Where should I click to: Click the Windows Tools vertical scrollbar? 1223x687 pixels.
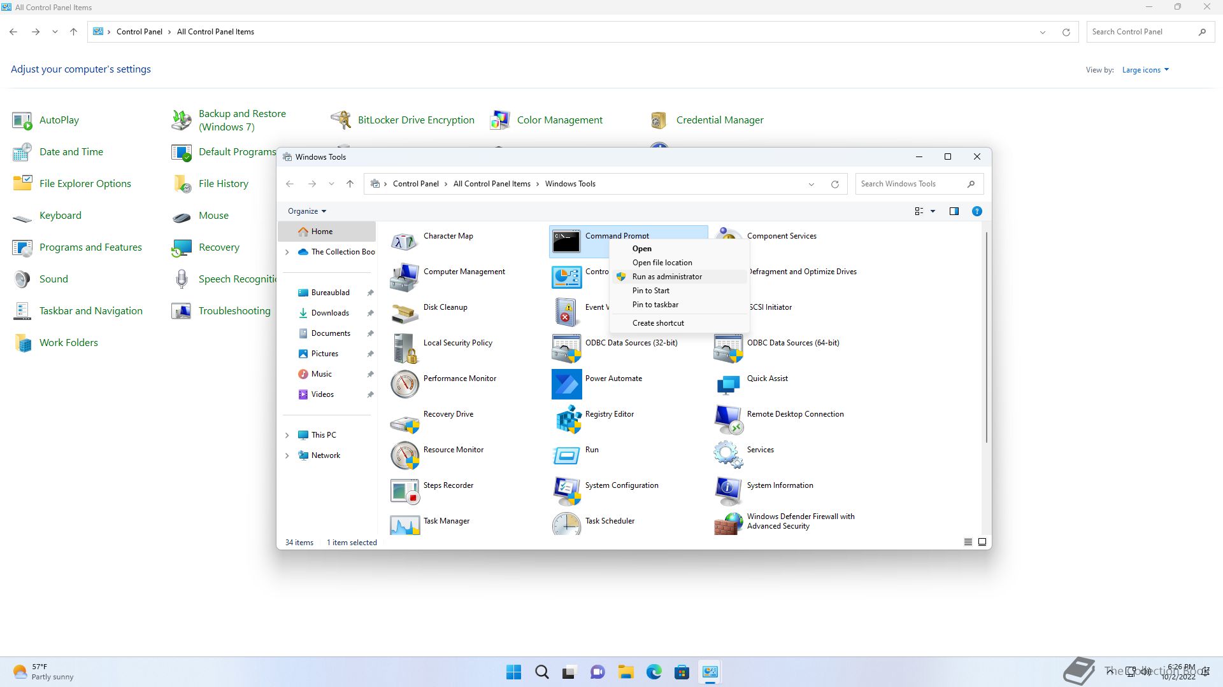coord(987,337)
